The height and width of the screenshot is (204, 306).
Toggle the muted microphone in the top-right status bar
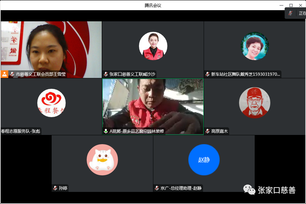click(290, 13)
